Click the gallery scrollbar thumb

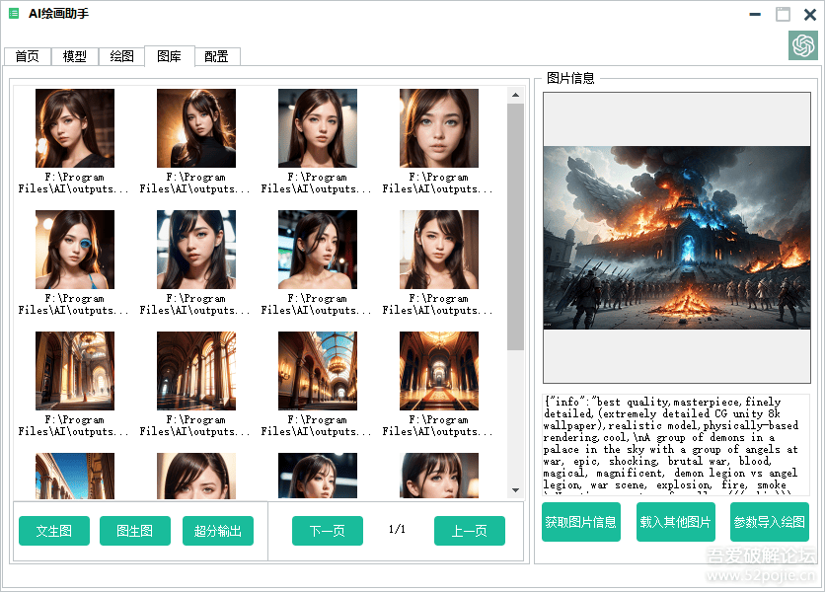point(515,227)
